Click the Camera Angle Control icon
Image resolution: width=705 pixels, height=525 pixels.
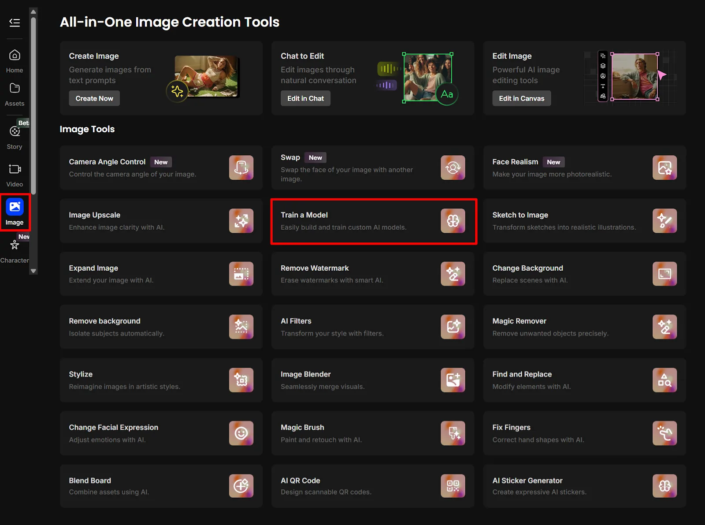[241, 168]
